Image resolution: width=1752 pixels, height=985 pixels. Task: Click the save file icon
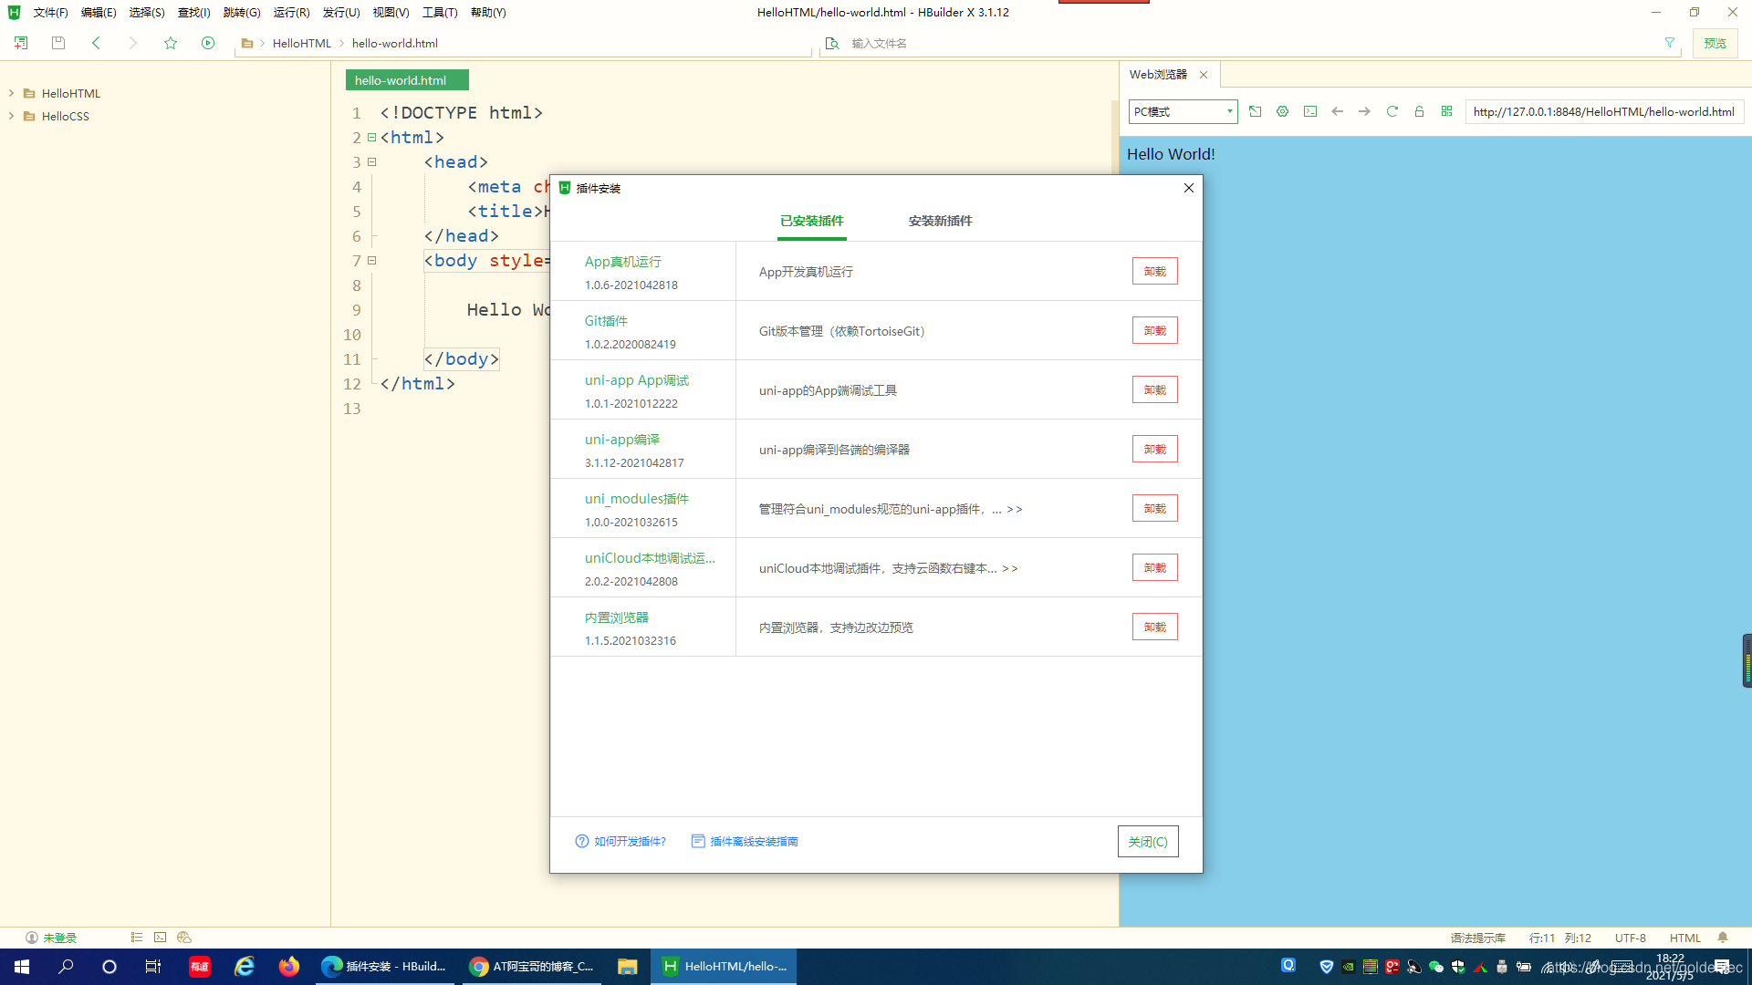[58, 43]
